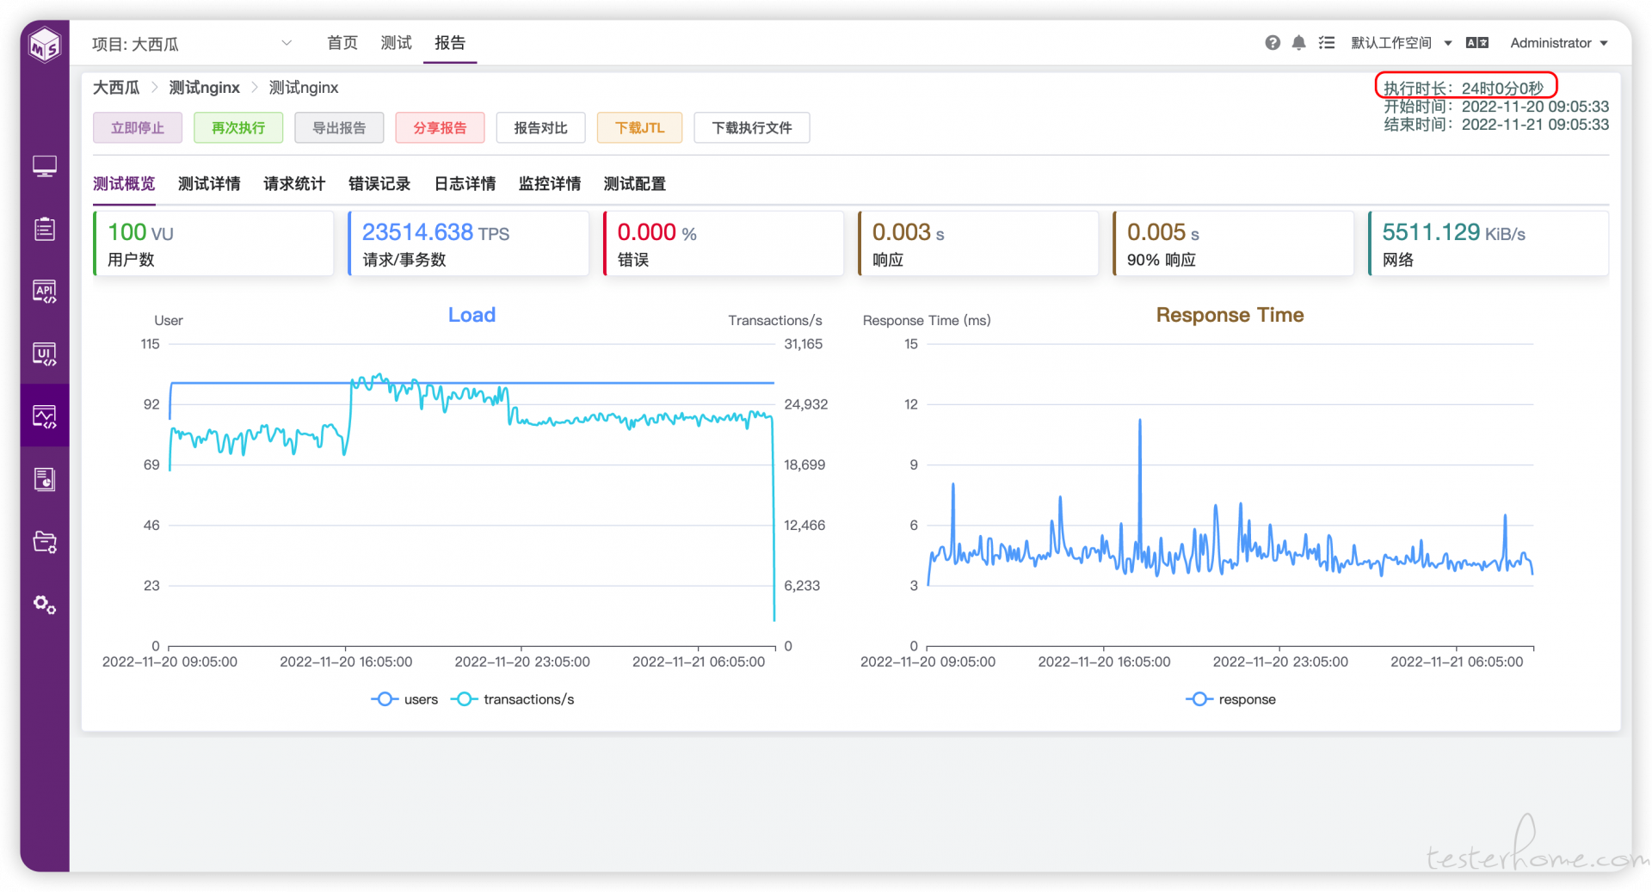Click the MeterSphere logo icon
Screen dimensions: 1652x892
click(45, 45)
